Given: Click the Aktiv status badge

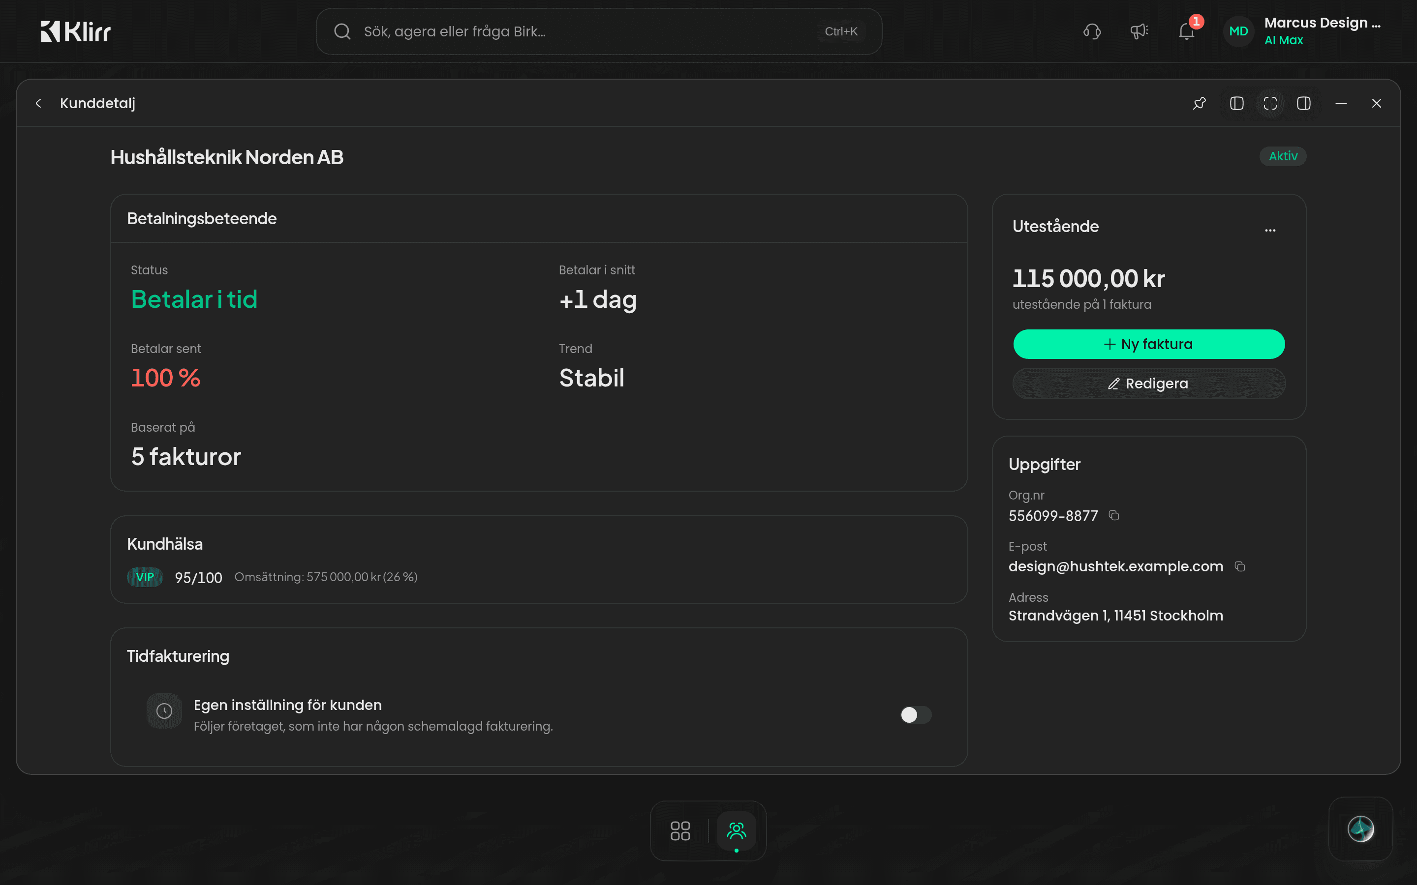Looking at the screenshot, I should click(x=1283, y=156).
